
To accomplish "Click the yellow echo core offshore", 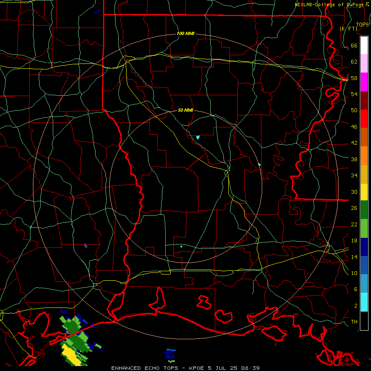I will pyautogui.click(x=71, y=355).
